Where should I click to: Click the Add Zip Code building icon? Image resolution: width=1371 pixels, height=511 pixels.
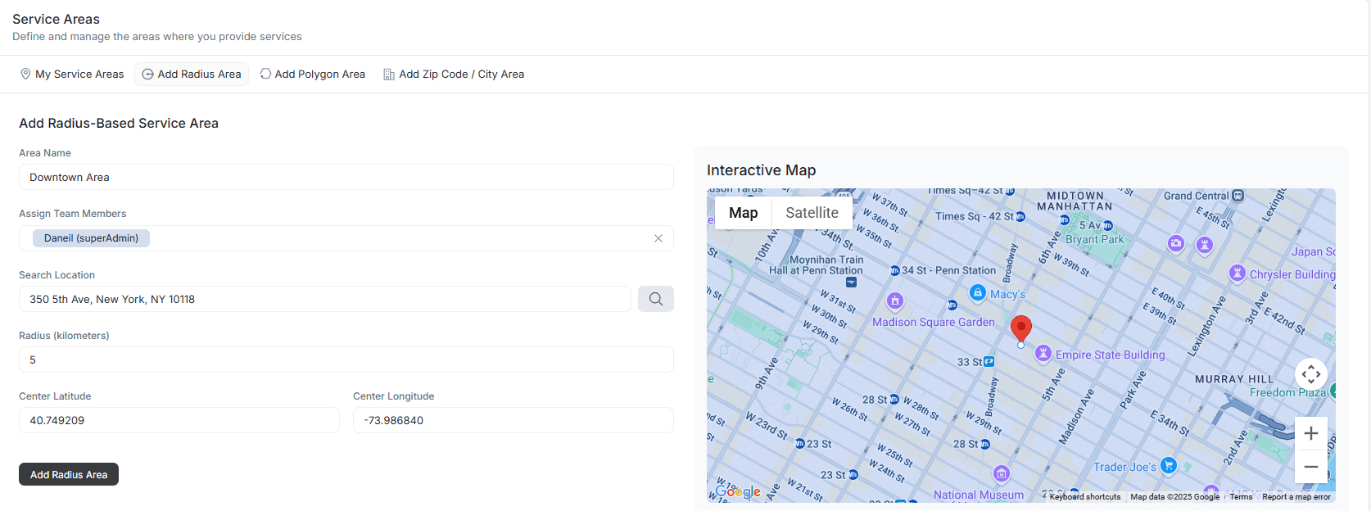click(x=389, y=74)
